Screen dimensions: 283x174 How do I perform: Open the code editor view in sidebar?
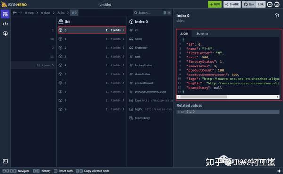pos(5,24)
